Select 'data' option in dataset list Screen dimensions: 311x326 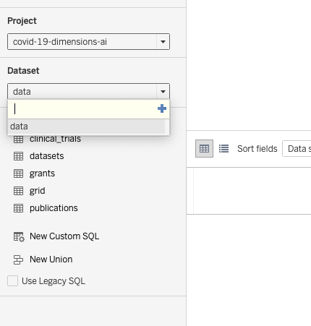pos(87,126)
